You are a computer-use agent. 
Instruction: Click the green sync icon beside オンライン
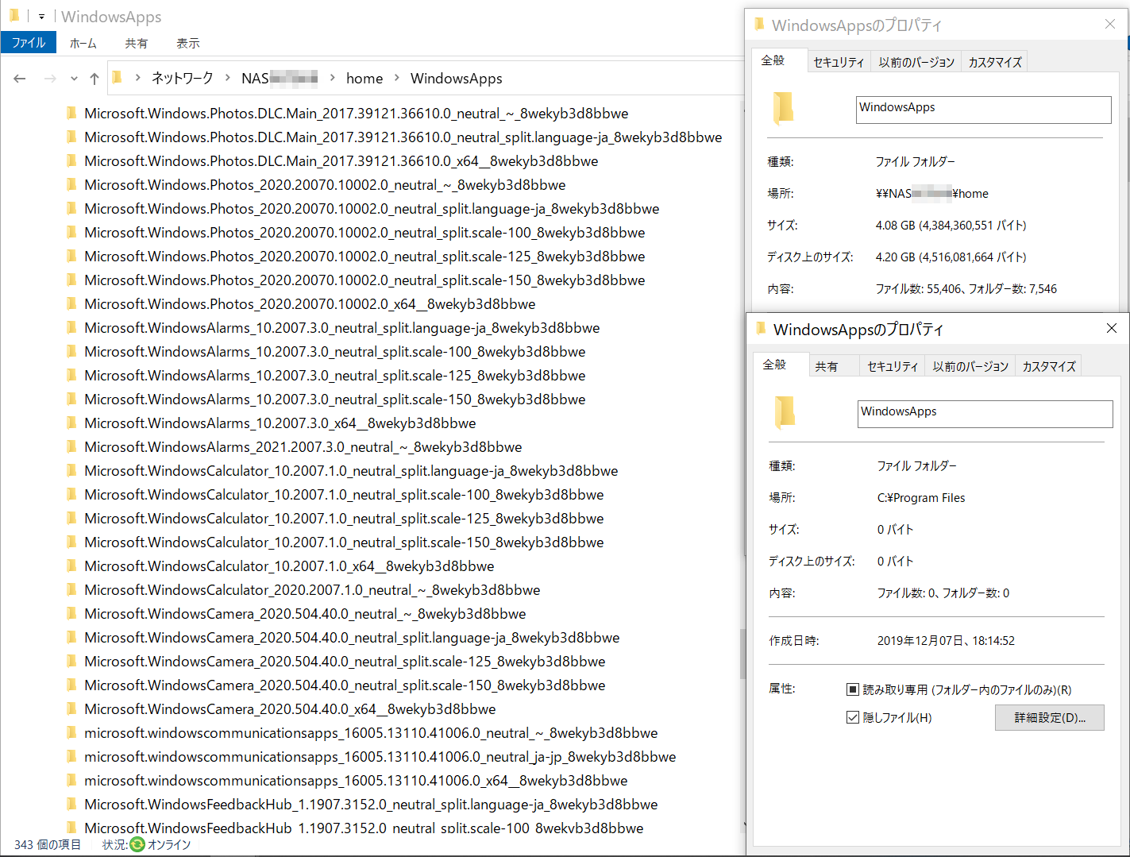coord(137,844)
